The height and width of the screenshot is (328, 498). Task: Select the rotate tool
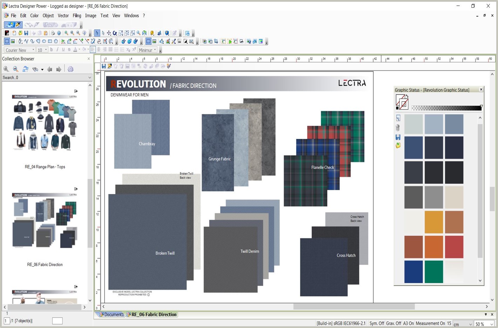tap(115, 33)
